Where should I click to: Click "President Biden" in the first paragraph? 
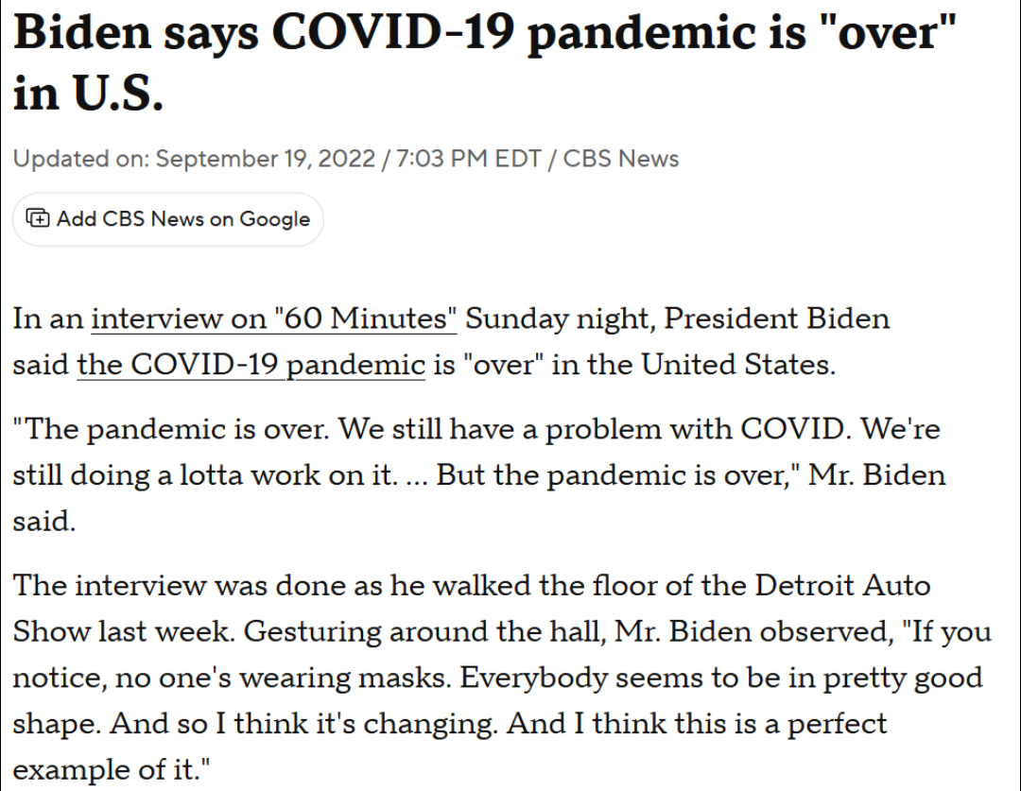[776, 318]
